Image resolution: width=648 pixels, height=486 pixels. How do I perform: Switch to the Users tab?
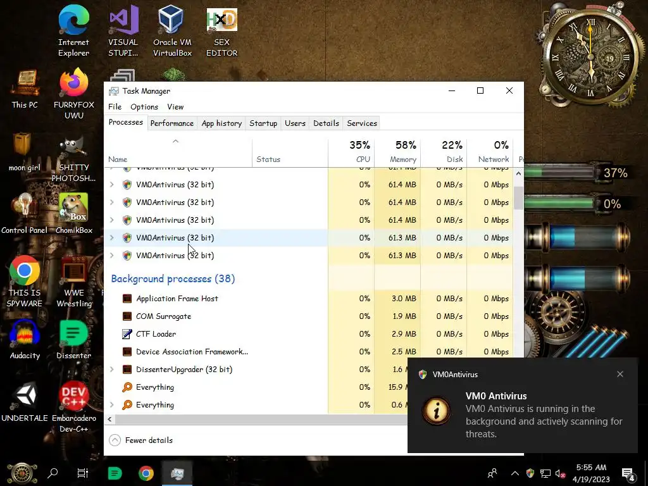click(295, 123)
